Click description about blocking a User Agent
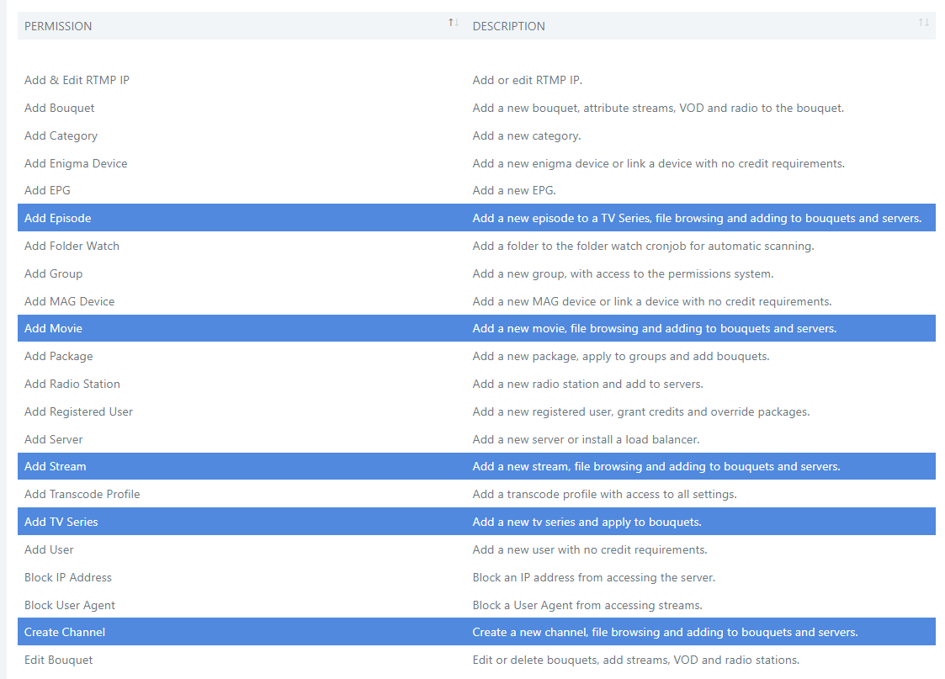 click(587, 605)
